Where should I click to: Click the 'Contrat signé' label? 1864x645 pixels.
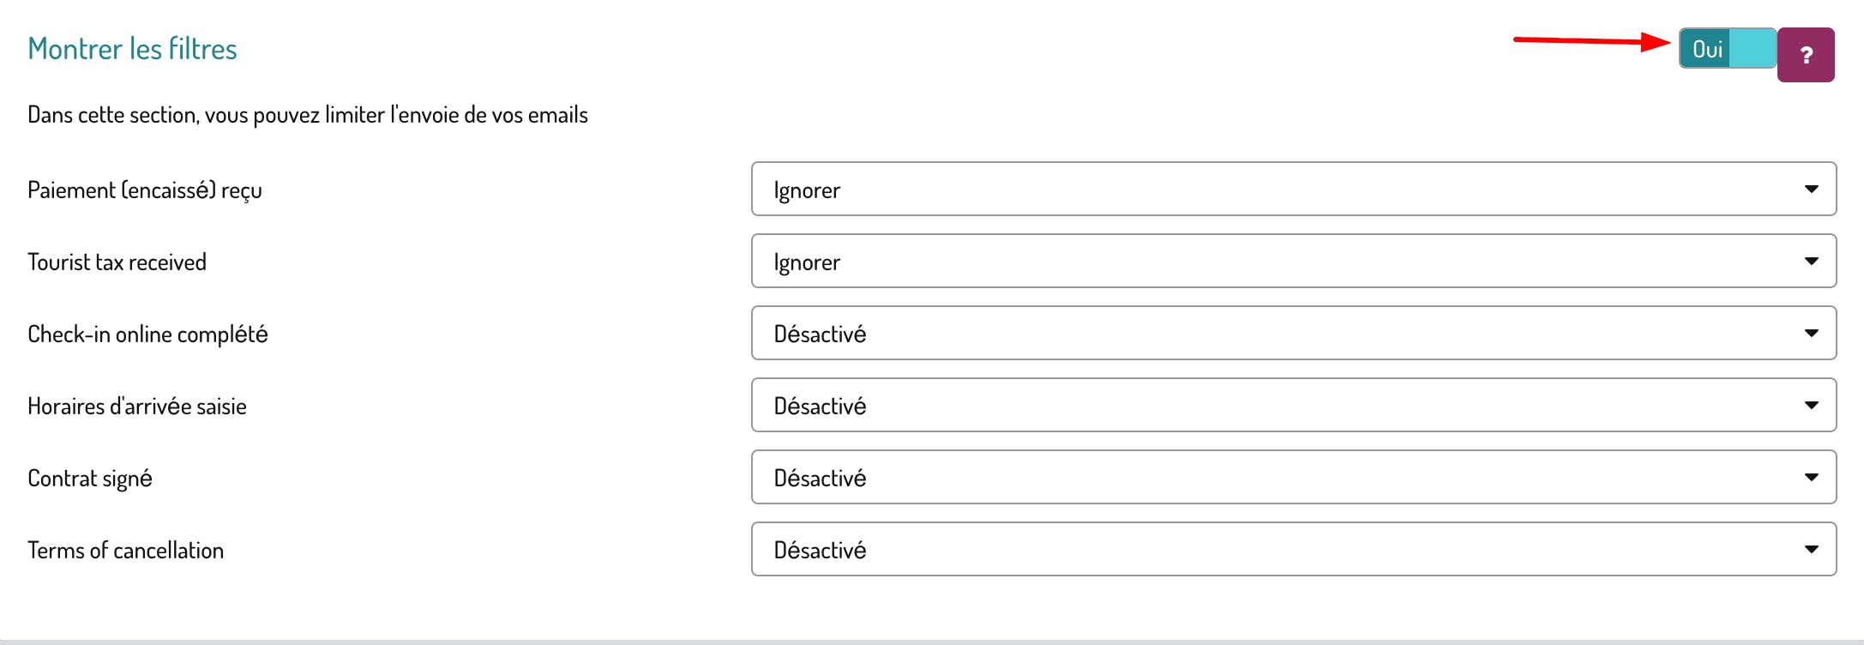coord(90,479)
